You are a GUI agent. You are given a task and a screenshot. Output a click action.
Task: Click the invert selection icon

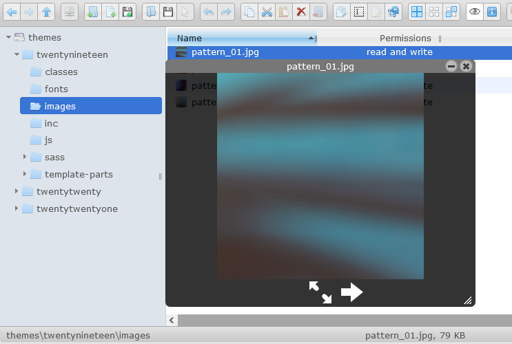[x=451, y=12]
